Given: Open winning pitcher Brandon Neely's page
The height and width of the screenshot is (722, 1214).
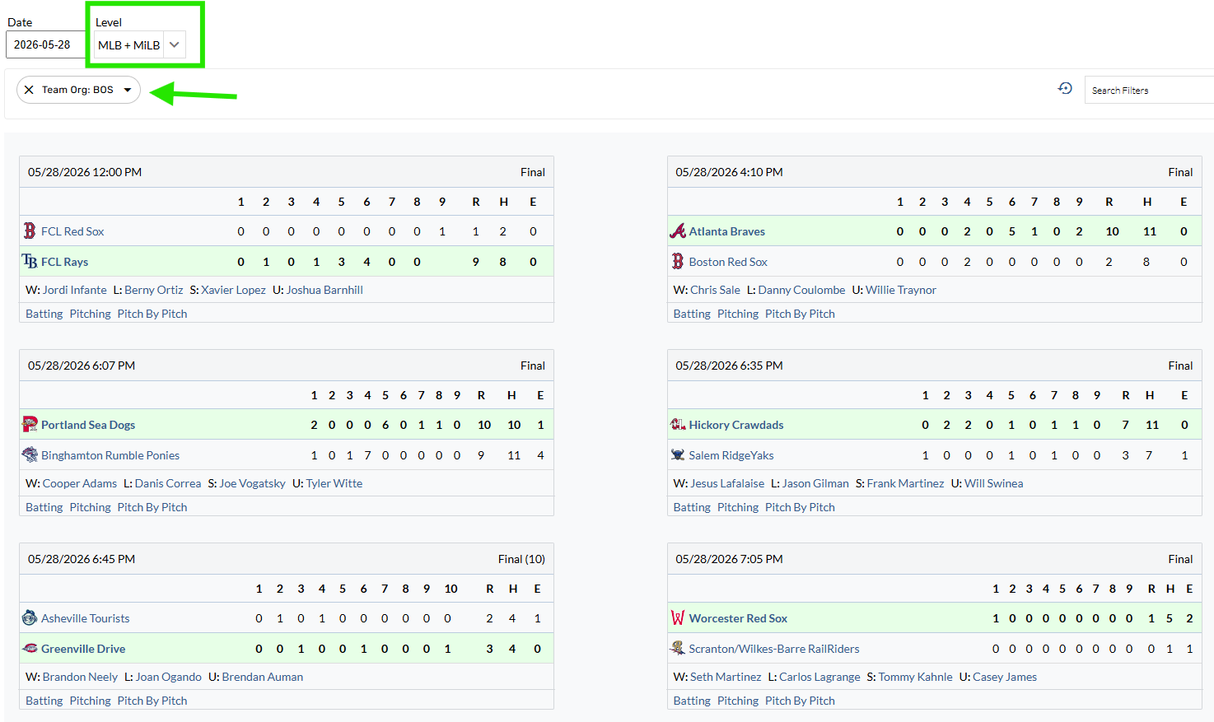Looking at the screenshot, I should coord(80,677).
